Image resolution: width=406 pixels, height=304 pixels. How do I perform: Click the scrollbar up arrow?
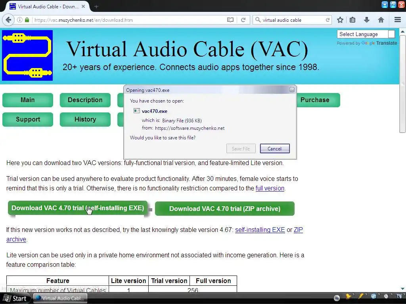(402, 32)
